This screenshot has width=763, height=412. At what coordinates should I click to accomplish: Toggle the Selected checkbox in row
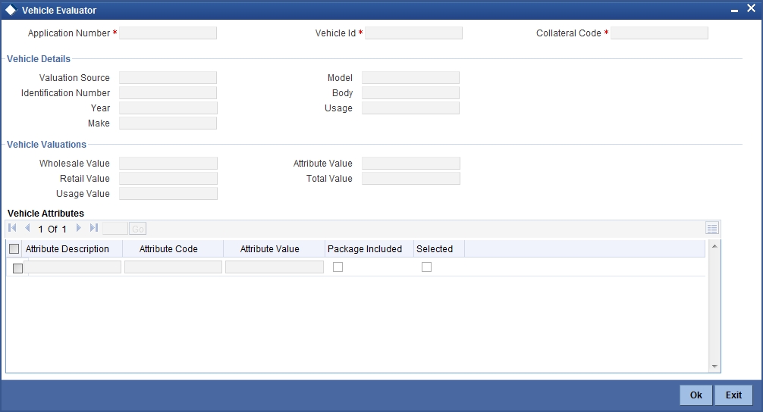(427, 267)
